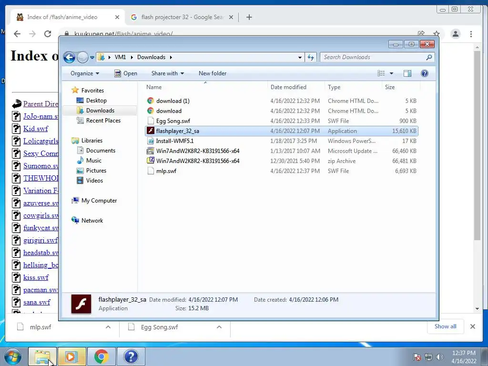Screen dimensions: 488x366
Task: Select the Win7AndW2K8R2 Microsoft Update package icon
Action: point(151,151)
